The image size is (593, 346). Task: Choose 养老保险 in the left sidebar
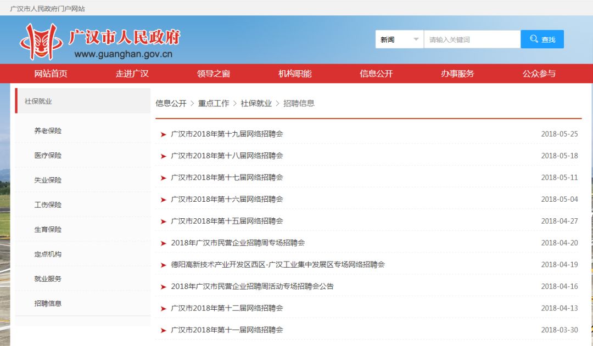[x=48, y=131]
